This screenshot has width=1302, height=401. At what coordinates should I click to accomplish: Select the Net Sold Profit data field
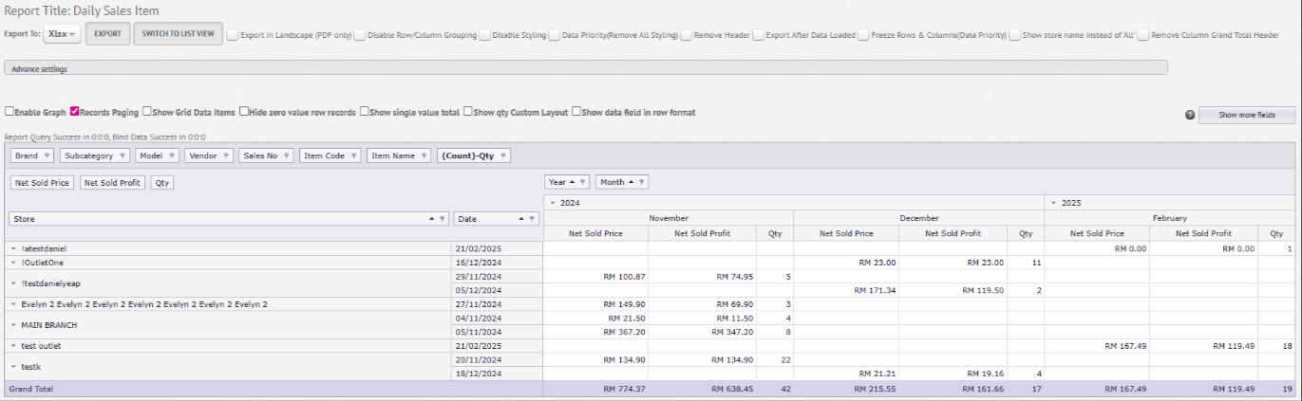[113, 183]
